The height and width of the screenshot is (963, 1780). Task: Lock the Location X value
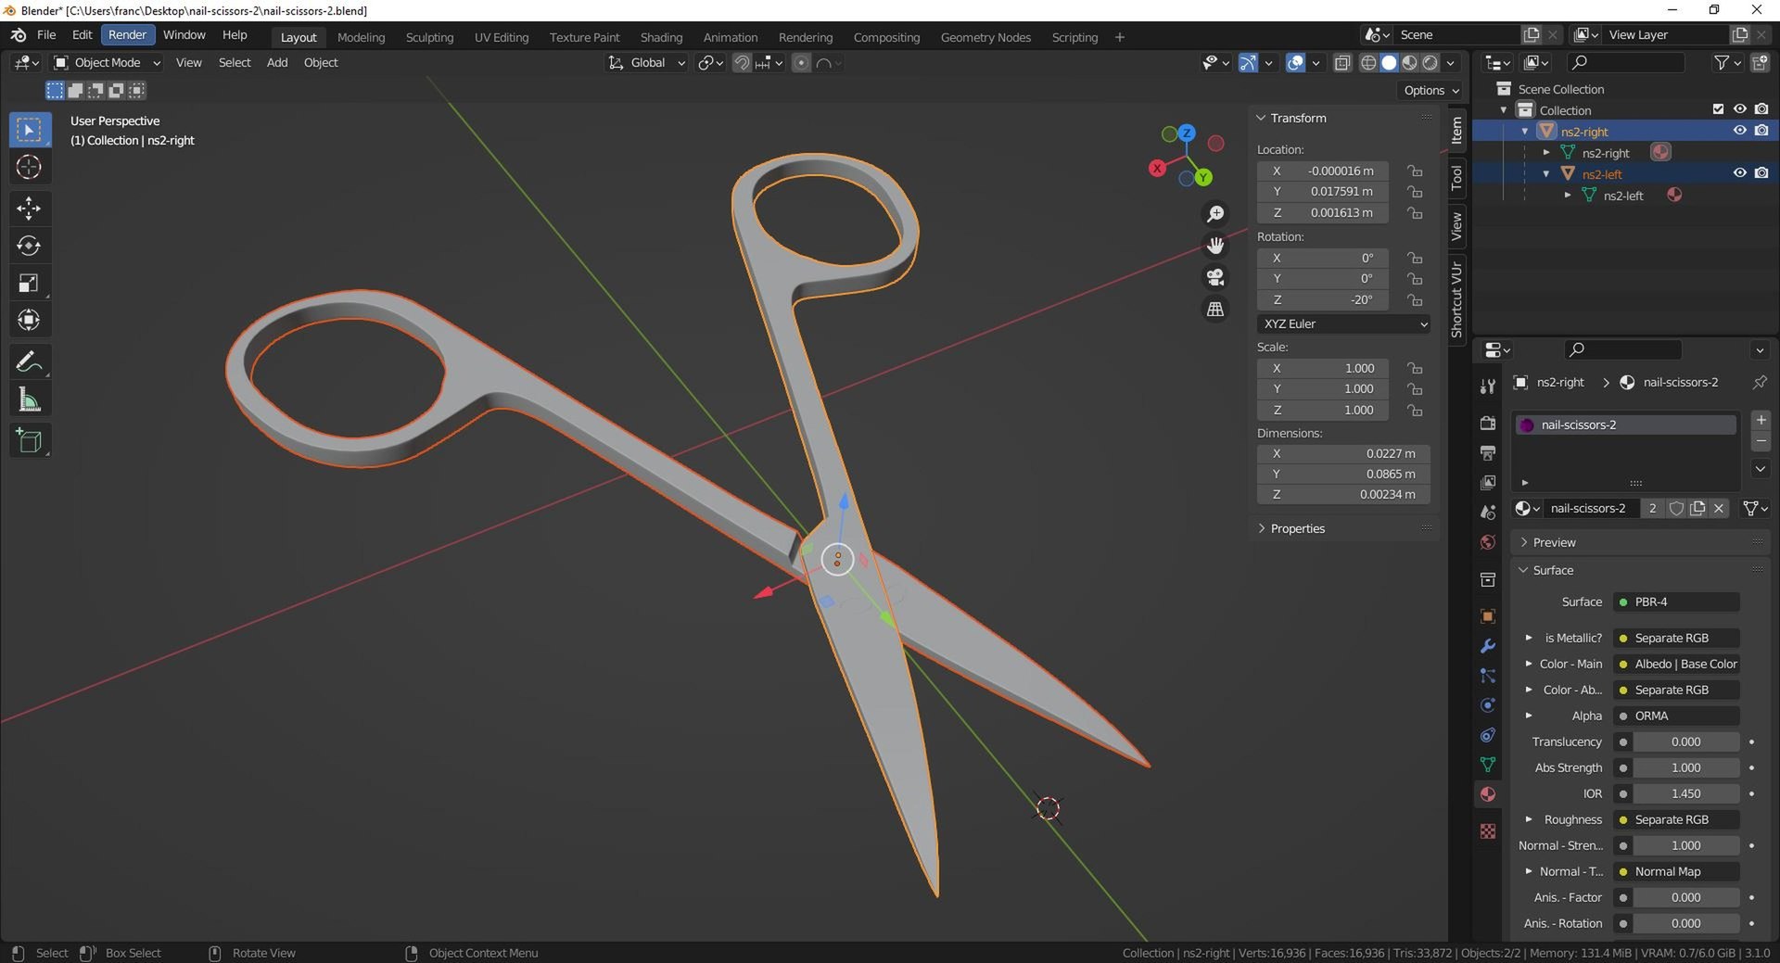pos(1415,171)
